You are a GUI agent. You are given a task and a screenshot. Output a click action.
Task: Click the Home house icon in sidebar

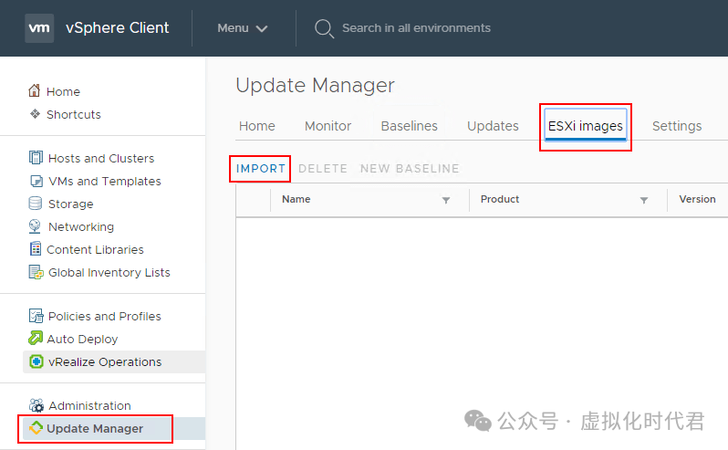pos(35,90)
